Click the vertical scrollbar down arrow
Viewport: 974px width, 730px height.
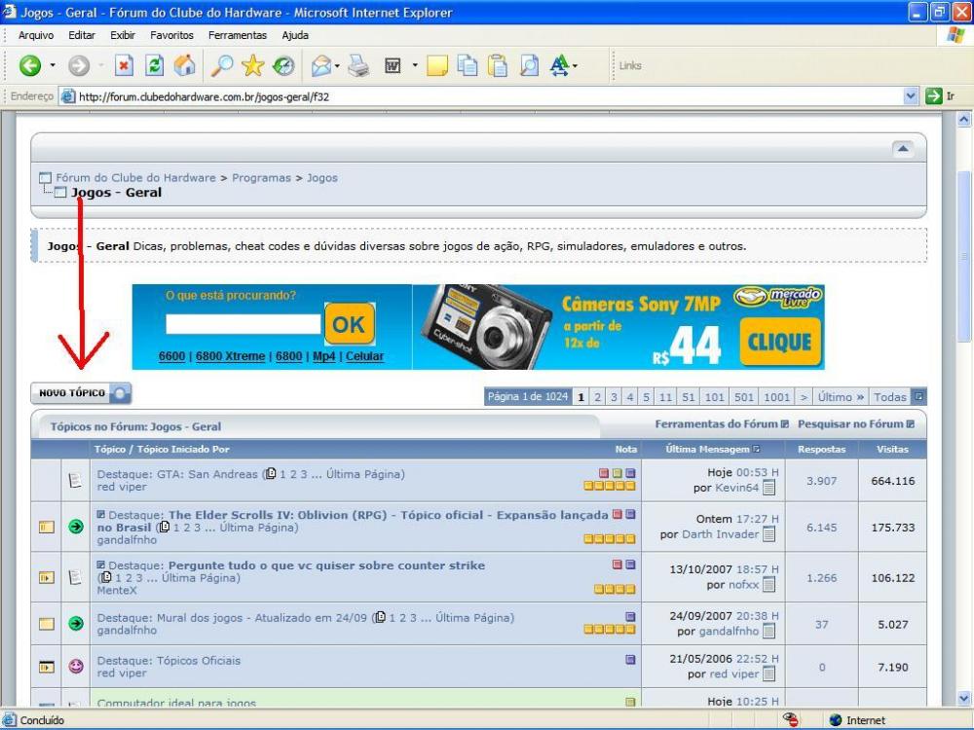click(965, 698)
